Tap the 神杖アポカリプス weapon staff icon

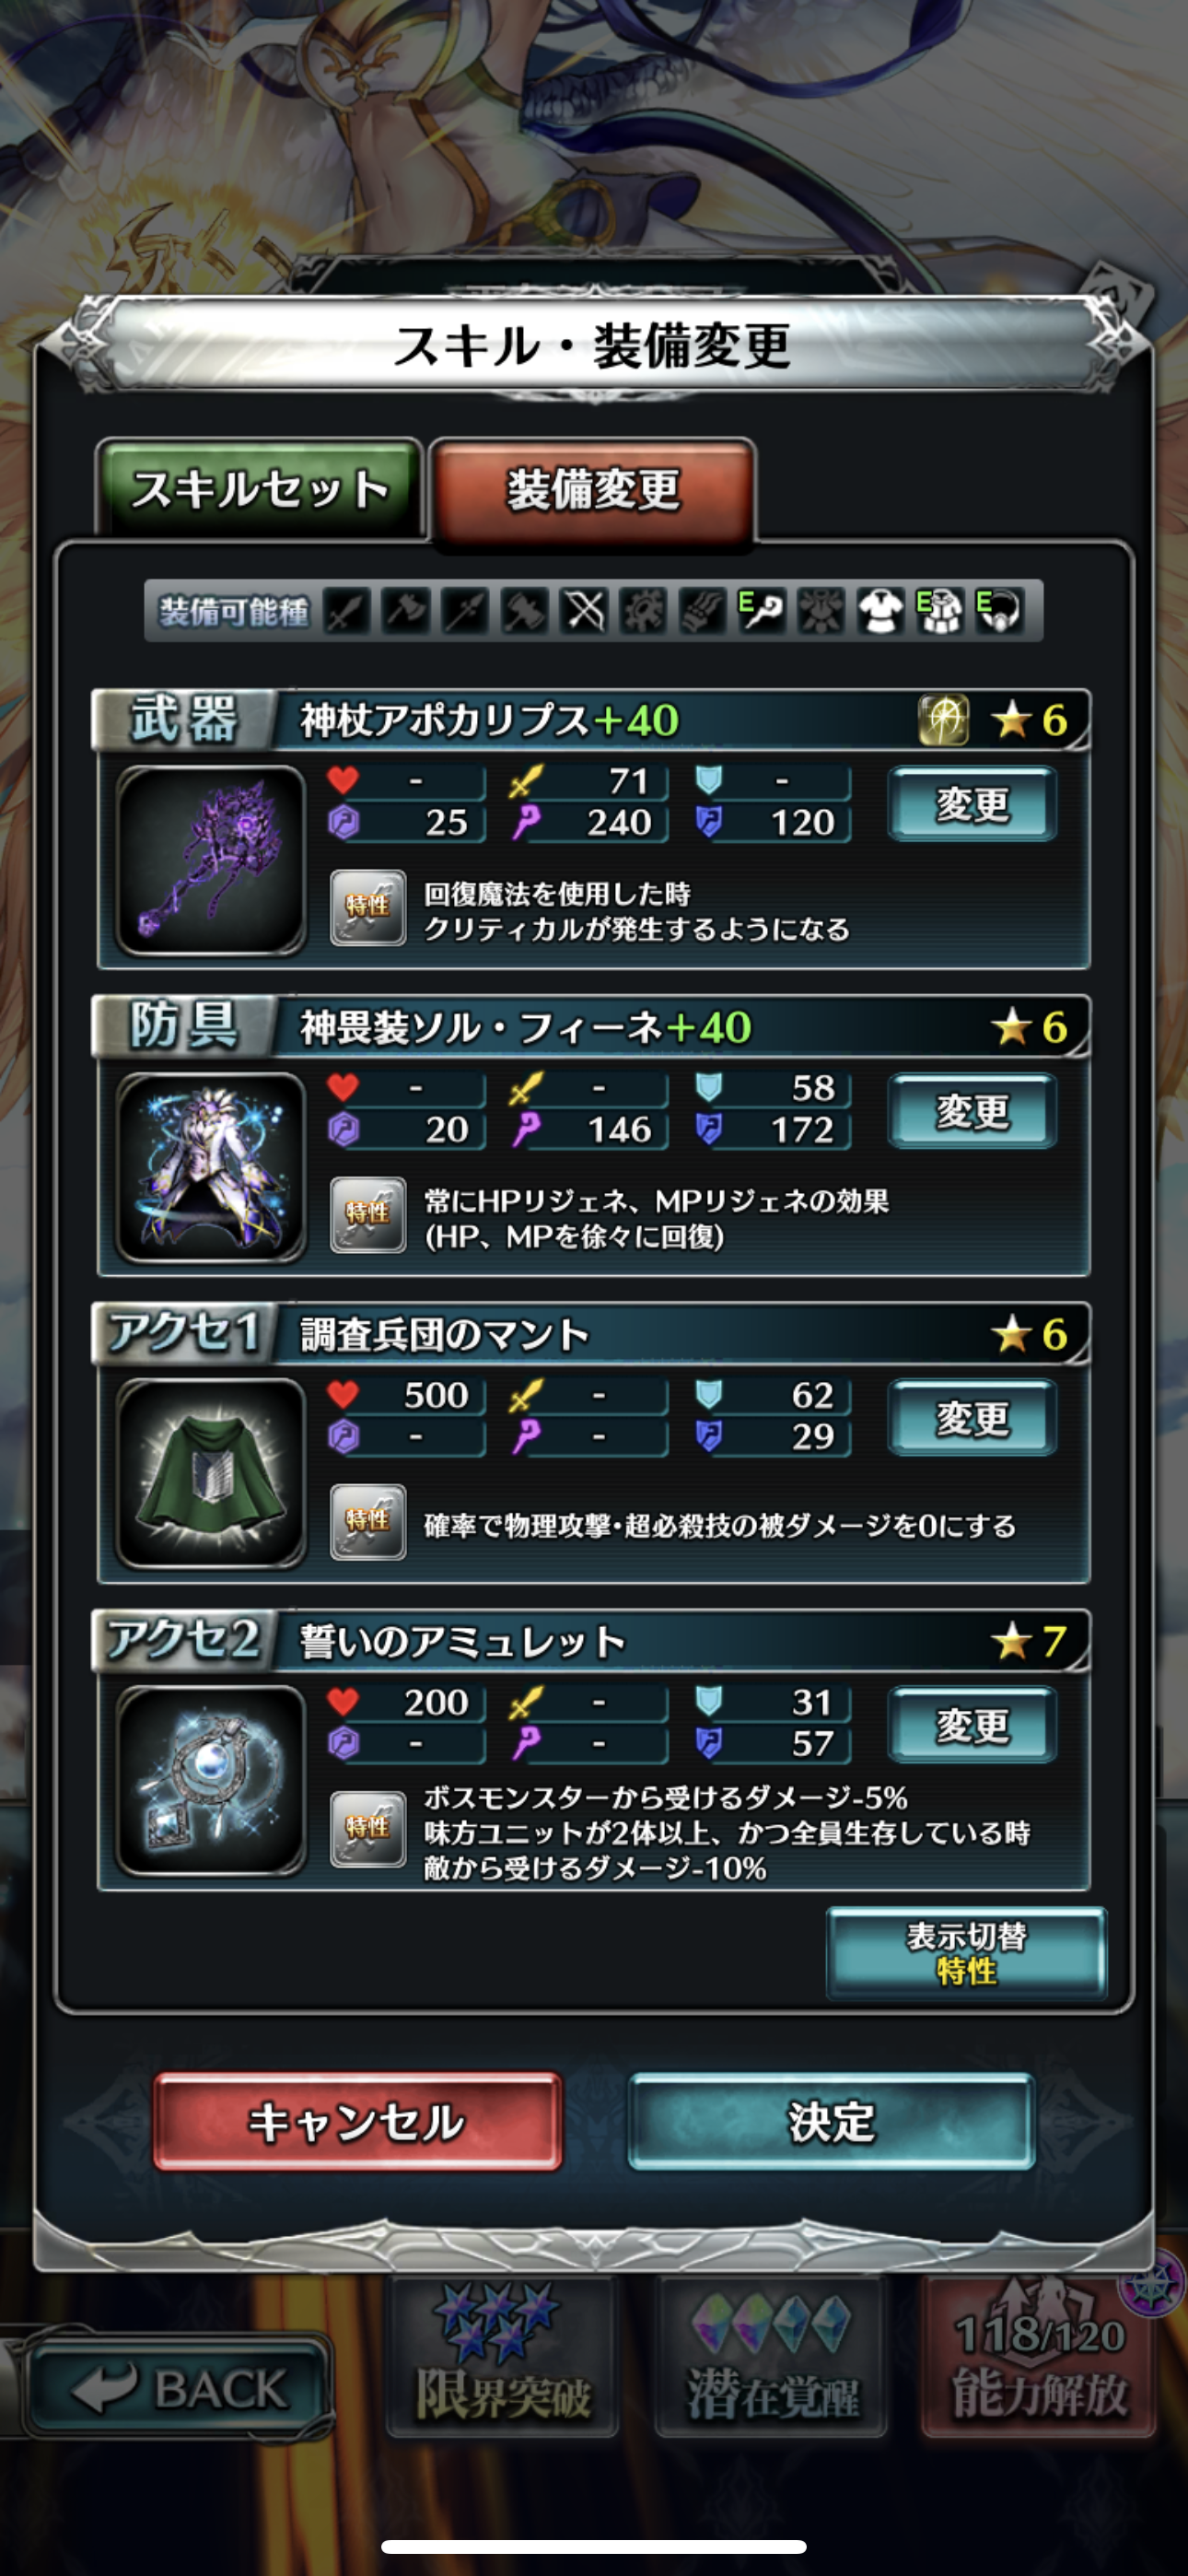click(211, 861)
